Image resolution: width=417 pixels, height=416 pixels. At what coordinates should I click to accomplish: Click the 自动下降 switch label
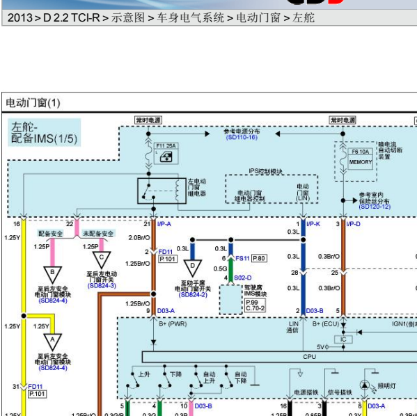[x=241, y=378]
